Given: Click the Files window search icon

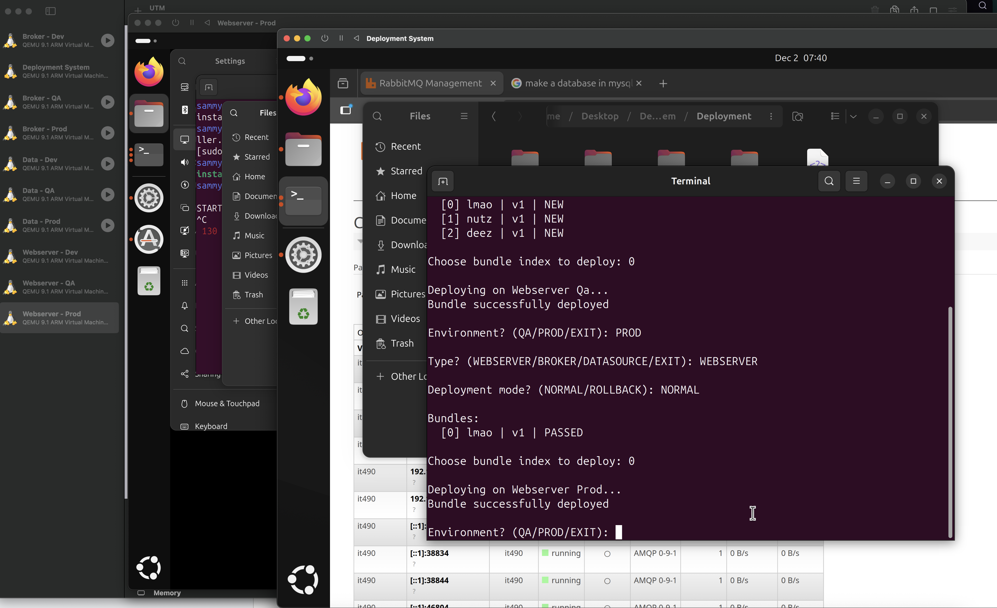Looking at the screenshot, I should click(377, 116).
